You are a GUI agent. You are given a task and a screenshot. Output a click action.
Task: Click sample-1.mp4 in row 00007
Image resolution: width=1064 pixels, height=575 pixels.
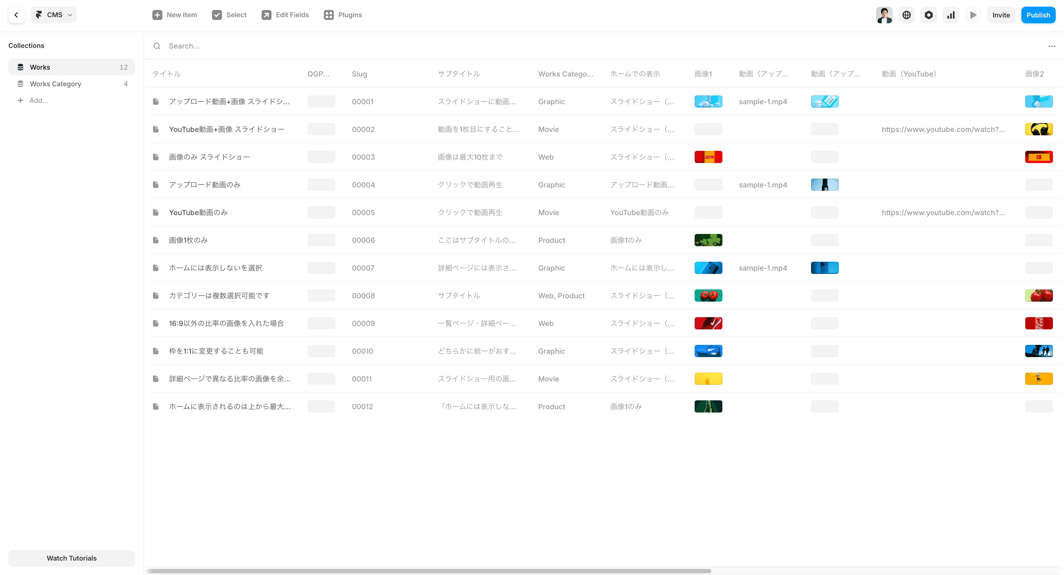point(763,268)
